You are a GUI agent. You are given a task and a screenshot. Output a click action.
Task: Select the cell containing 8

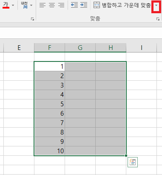pos(49,132)
